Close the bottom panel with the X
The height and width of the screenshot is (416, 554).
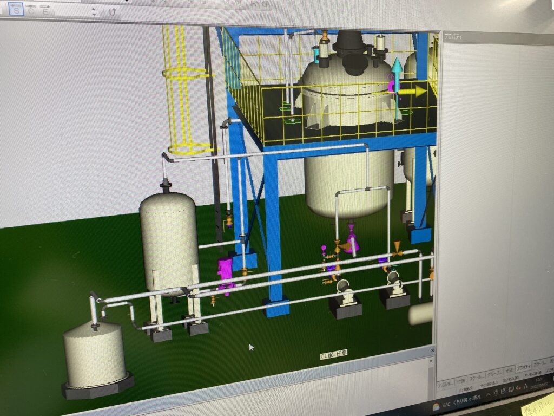click(x=432, y=350)
